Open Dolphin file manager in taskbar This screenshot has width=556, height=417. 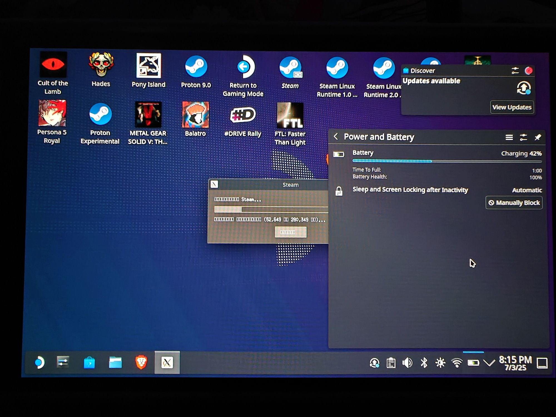tap(115, 363)
